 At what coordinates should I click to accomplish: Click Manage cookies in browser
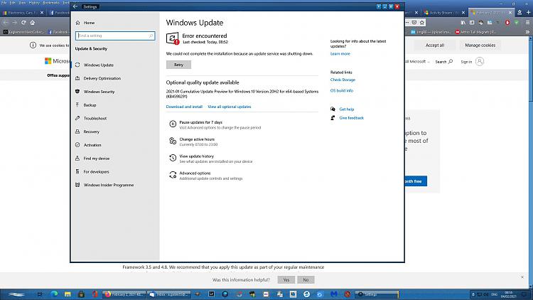tap(480, 45)
